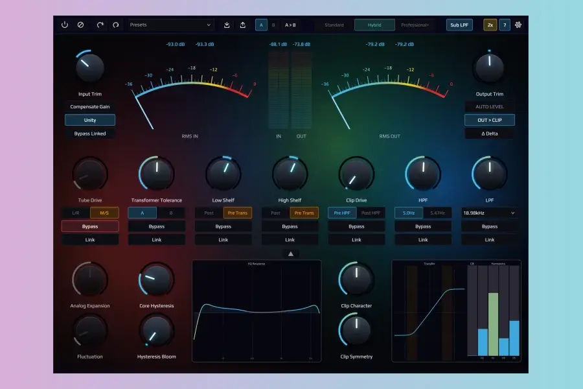Enable 2x oversampling

click(x=490, y=25)
